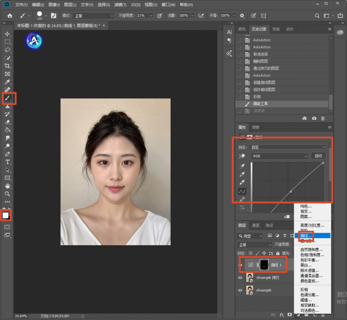Open the 平滑 dropdown arrow
Viewport: 347px width, 320px height.
tap(234, 16)
